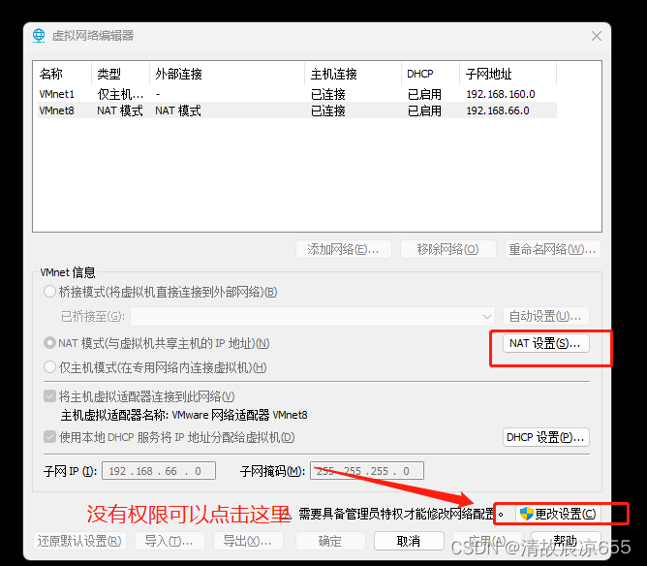
Task: Click the 子网地址 column header
Action: [x=508, y=74]
